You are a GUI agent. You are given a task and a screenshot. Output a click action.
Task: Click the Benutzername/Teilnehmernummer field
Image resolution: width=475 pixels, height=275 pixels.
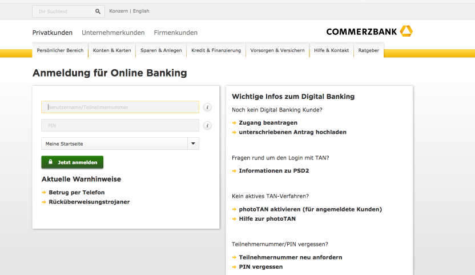coord(120,107)
